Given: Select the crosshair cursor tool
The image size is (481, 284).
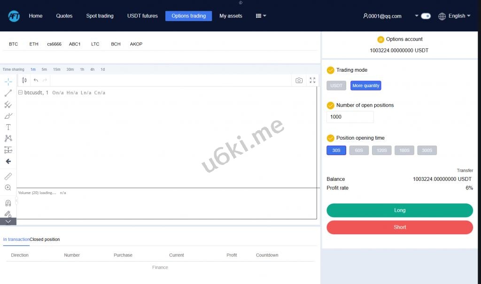Looking at the screenshot, I should tap(8, 82).
